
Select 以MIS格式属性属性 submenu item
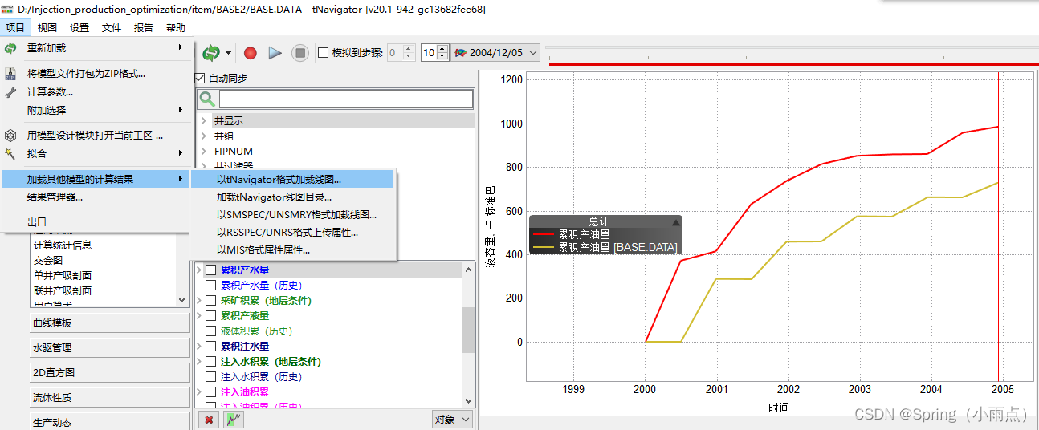pos(293,250)
